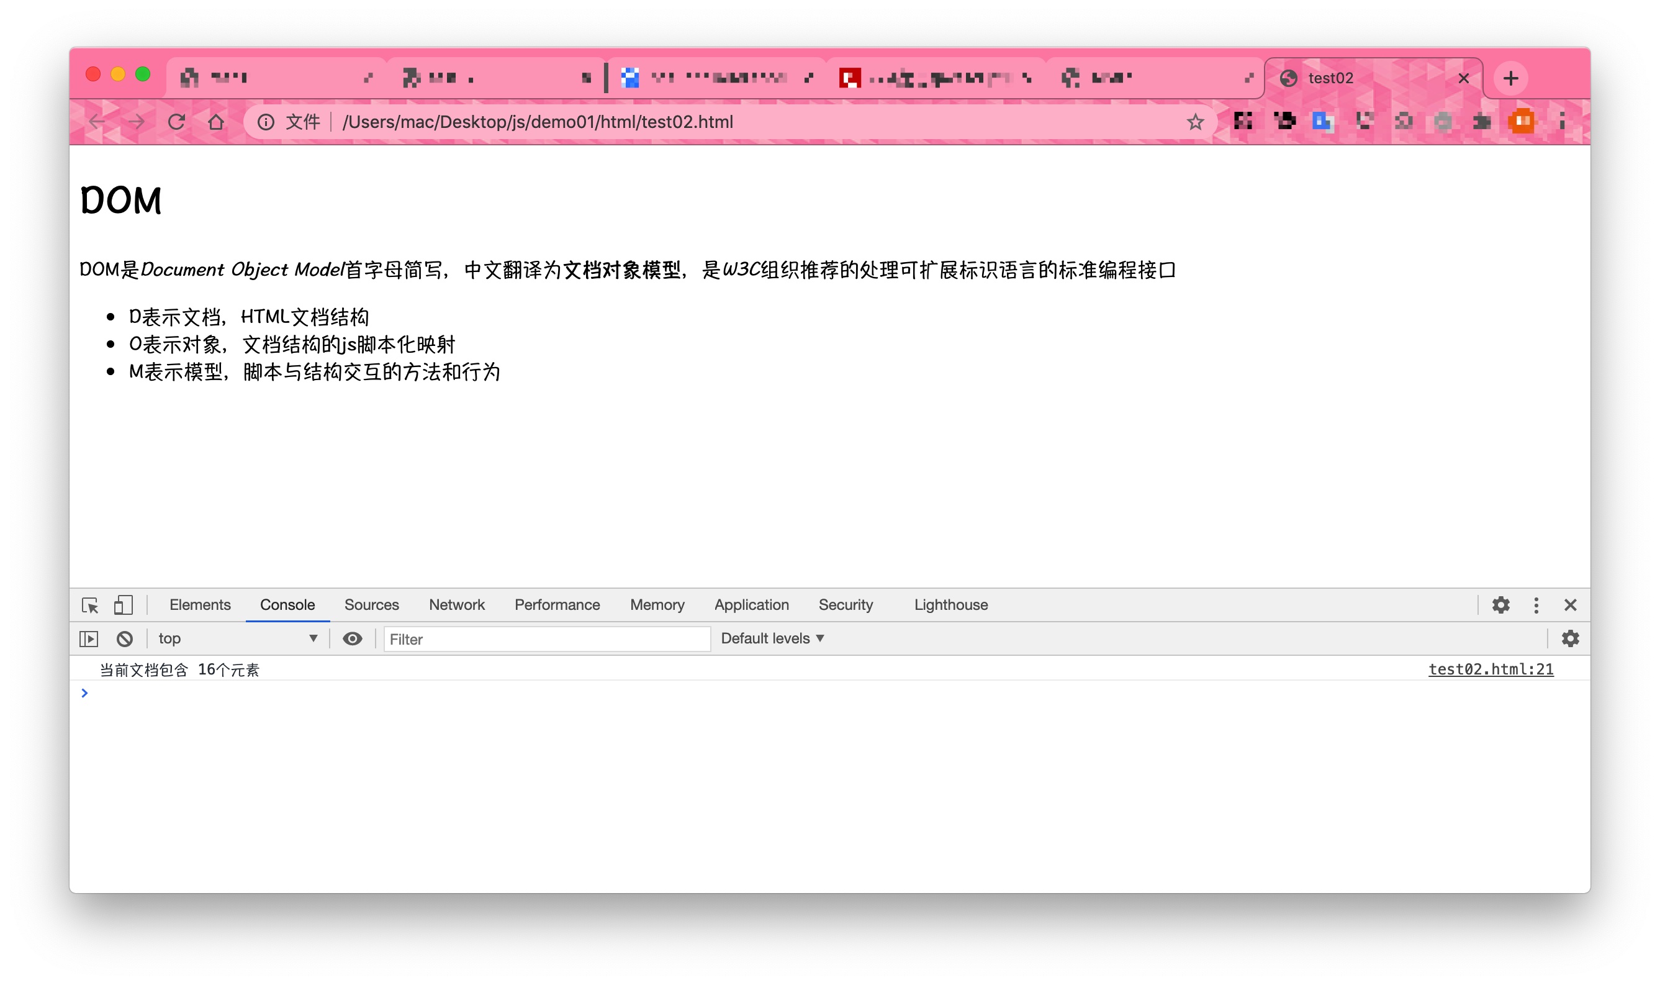This screenshot has height=985, width=1660.
Task: Click the console Filter input field
Action: pyautogui.click(x=547, y=640)
